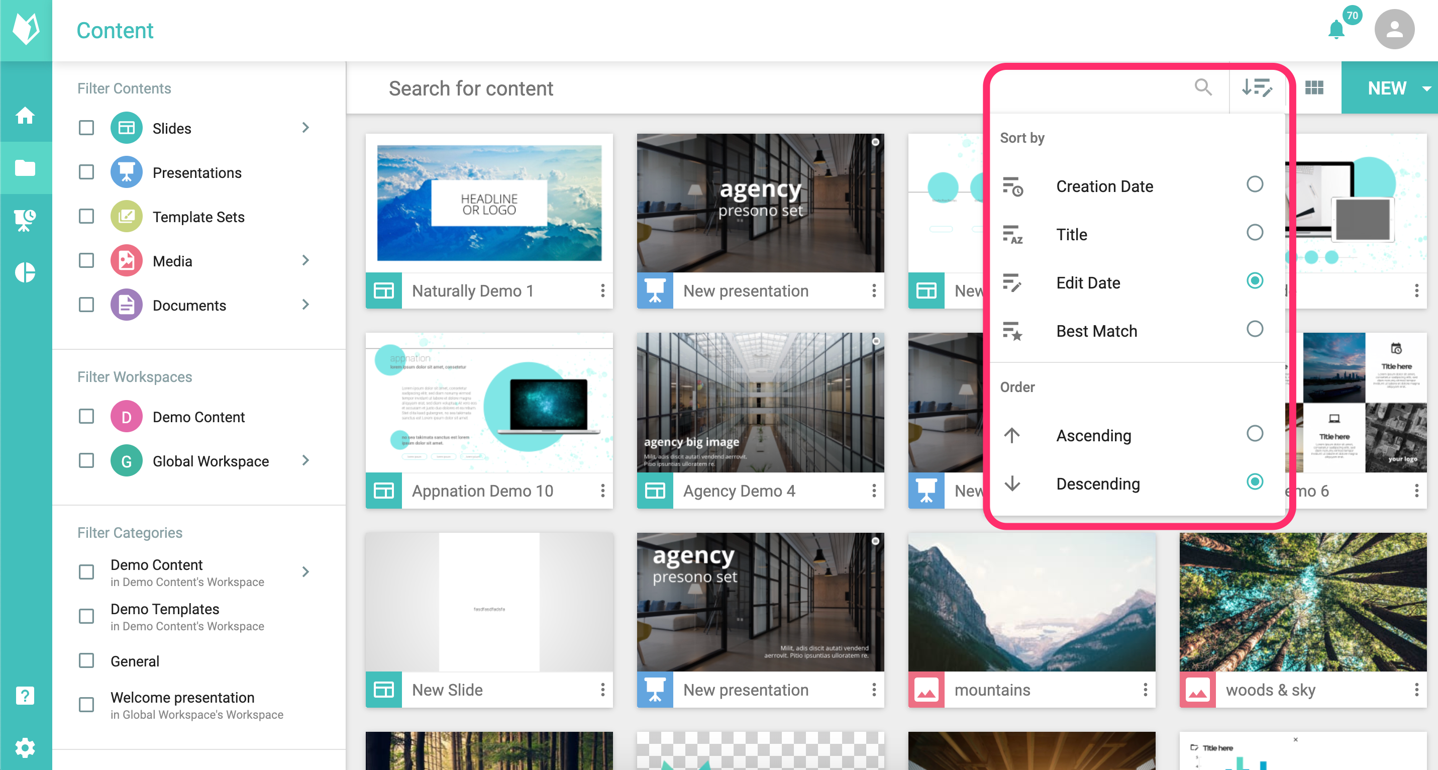Check the Demo Content workspace checkbox
The image size is (1438, 770).
click(x=86, y=417)
